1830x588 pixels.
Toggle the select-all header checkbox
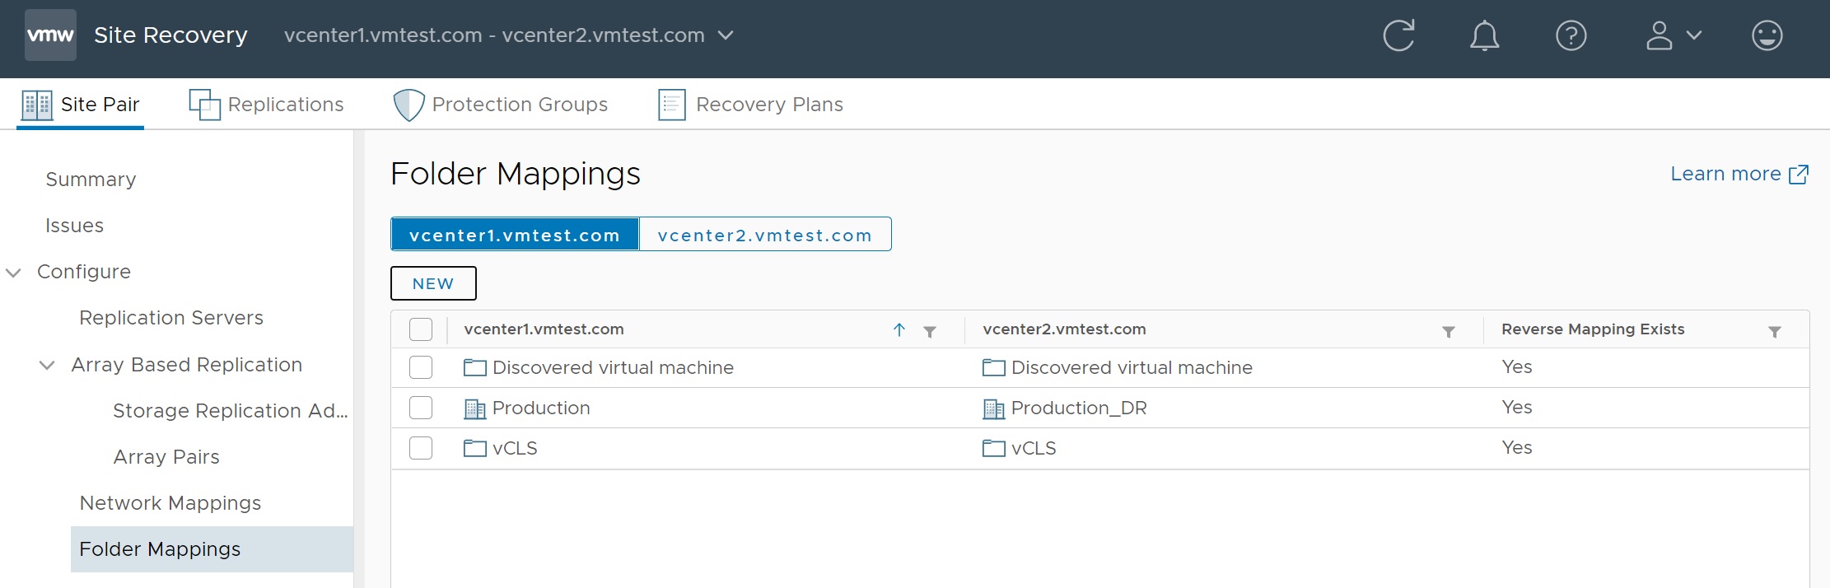pos(421,329)
